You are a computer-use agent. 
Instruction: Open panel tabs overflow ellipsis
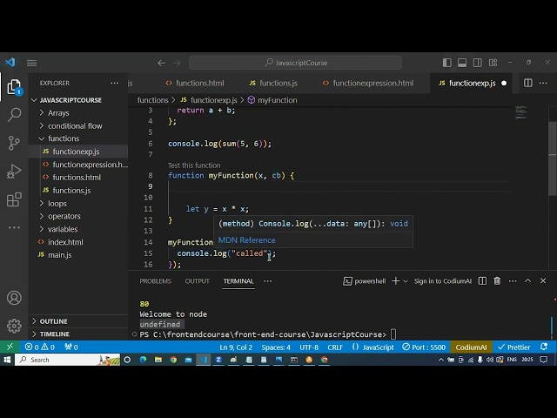(268, 280)
